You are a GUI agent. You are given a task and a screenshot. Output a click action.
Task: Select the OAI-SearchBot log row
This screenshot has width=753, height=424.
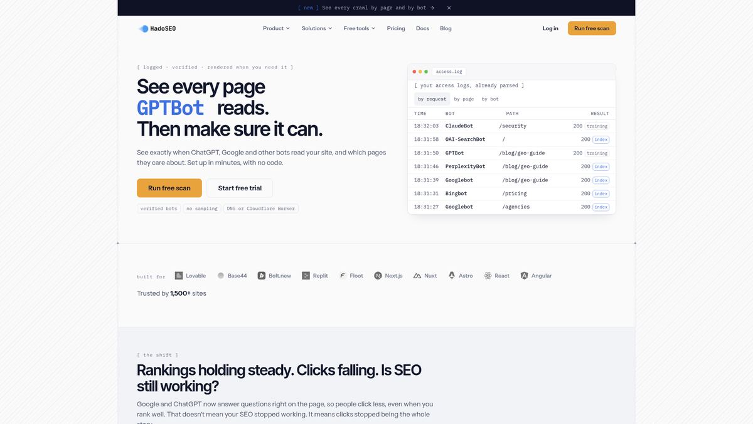[x=511, y=139]
